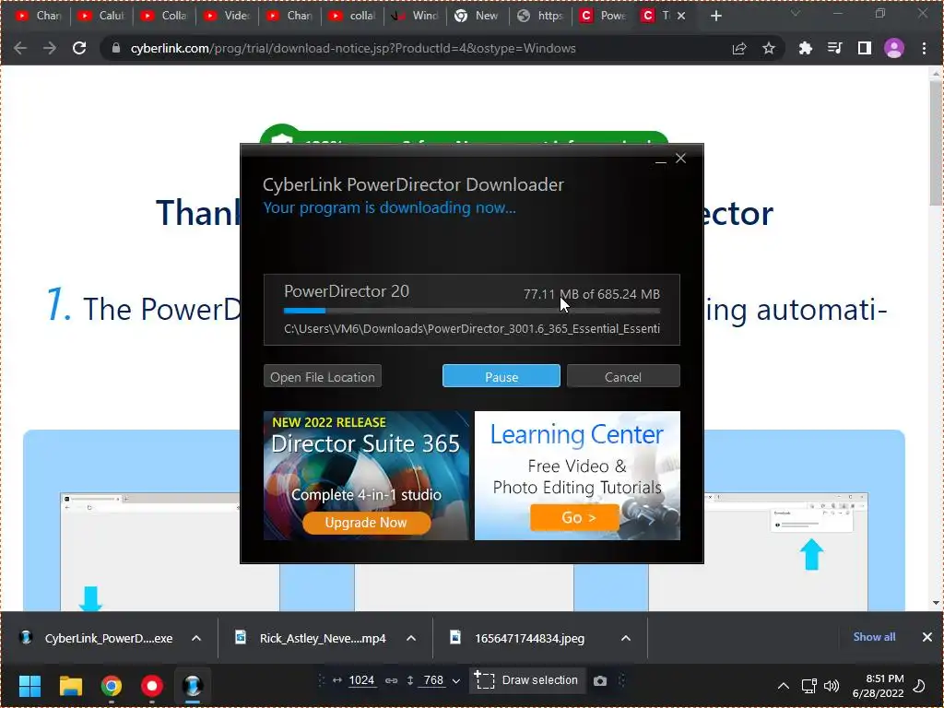This screenshot has width=944, height=708.
Task: Go forward in Chrome
Action: (50, 48)
